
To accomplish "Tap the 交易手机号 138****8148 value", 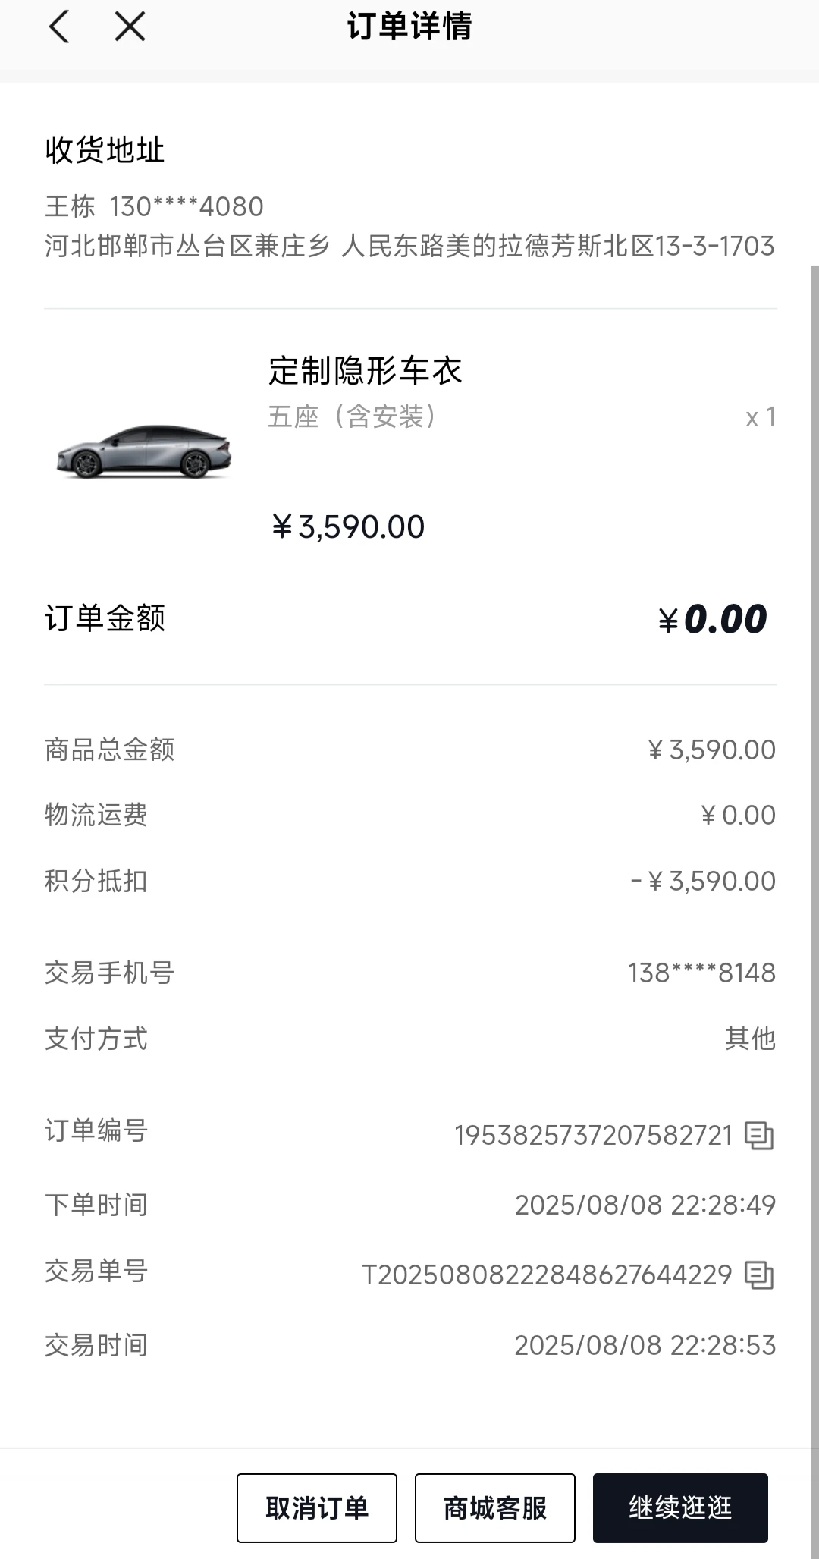I will coord(701,973).
